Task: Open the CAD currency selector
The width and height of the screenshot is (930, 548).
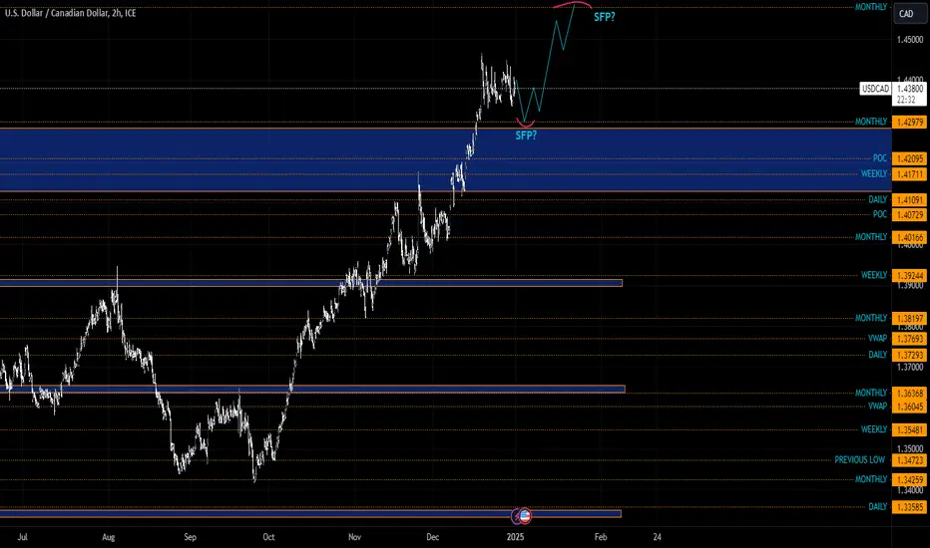Action: 910,14
